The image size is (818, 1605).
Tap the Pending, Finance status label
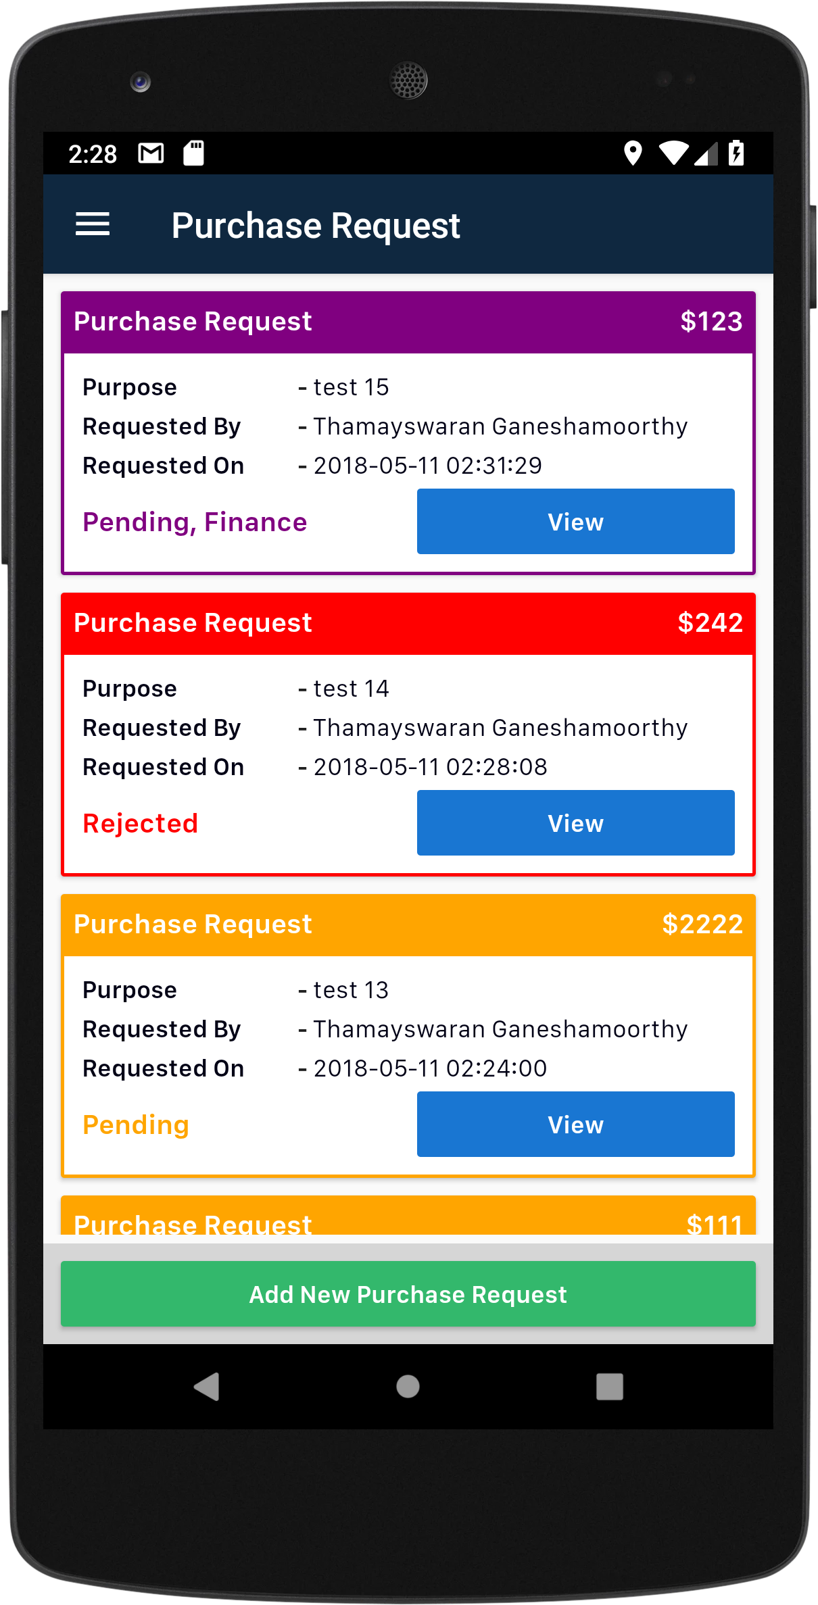[x=195, y=522]
